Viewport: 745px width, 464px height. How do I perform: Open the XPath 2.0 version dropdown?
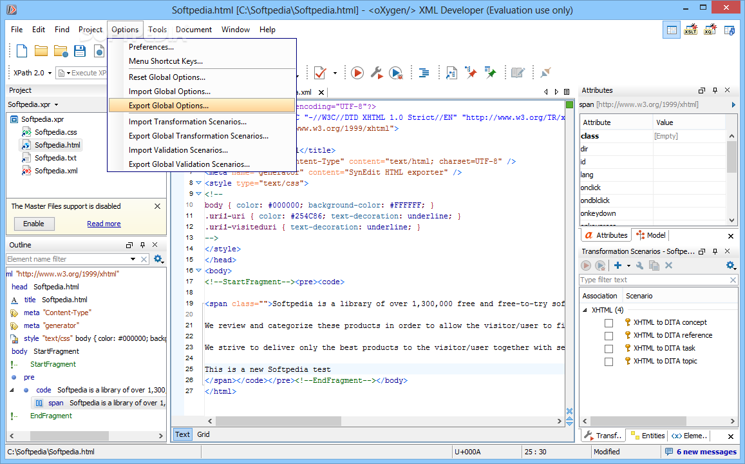coord(50,73)
